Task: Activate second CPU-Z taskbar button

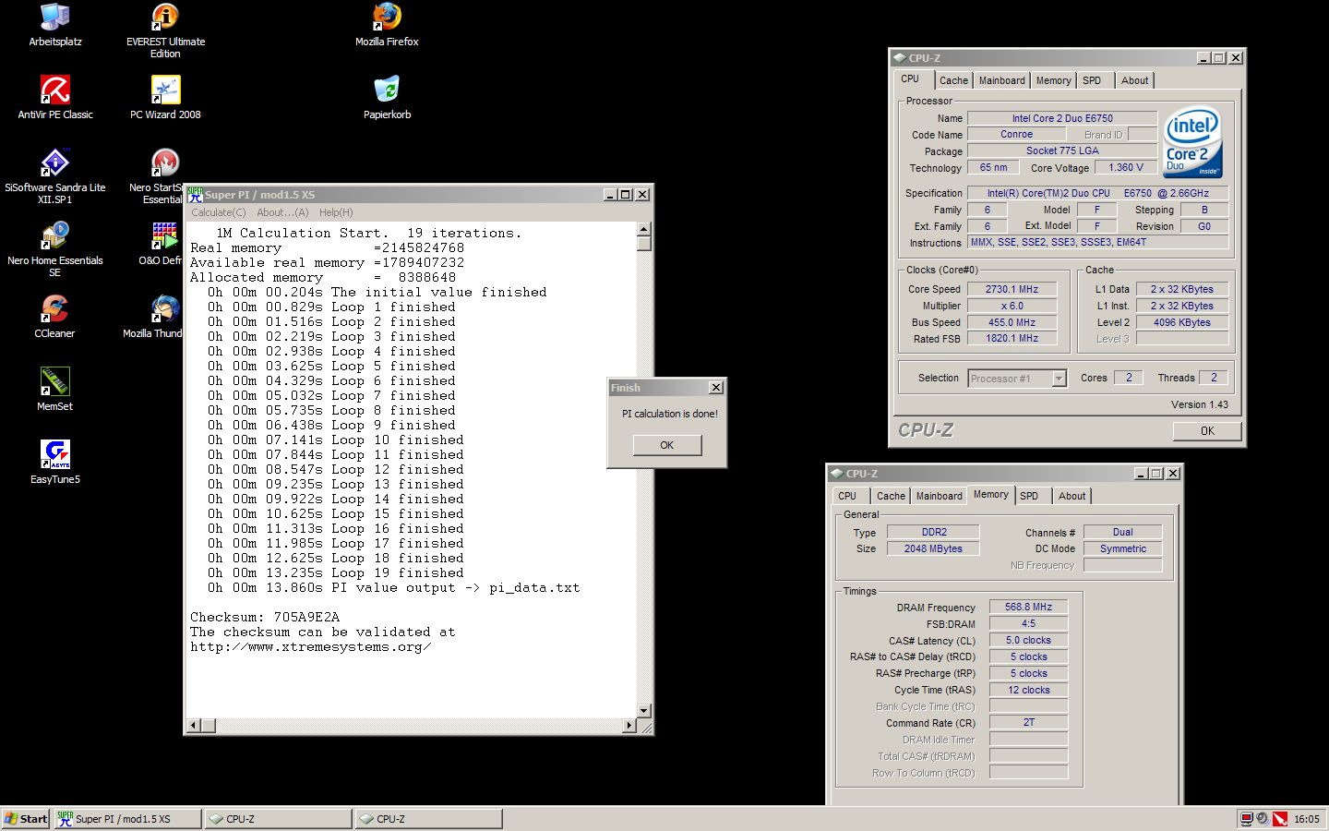Action: [429, 819]
